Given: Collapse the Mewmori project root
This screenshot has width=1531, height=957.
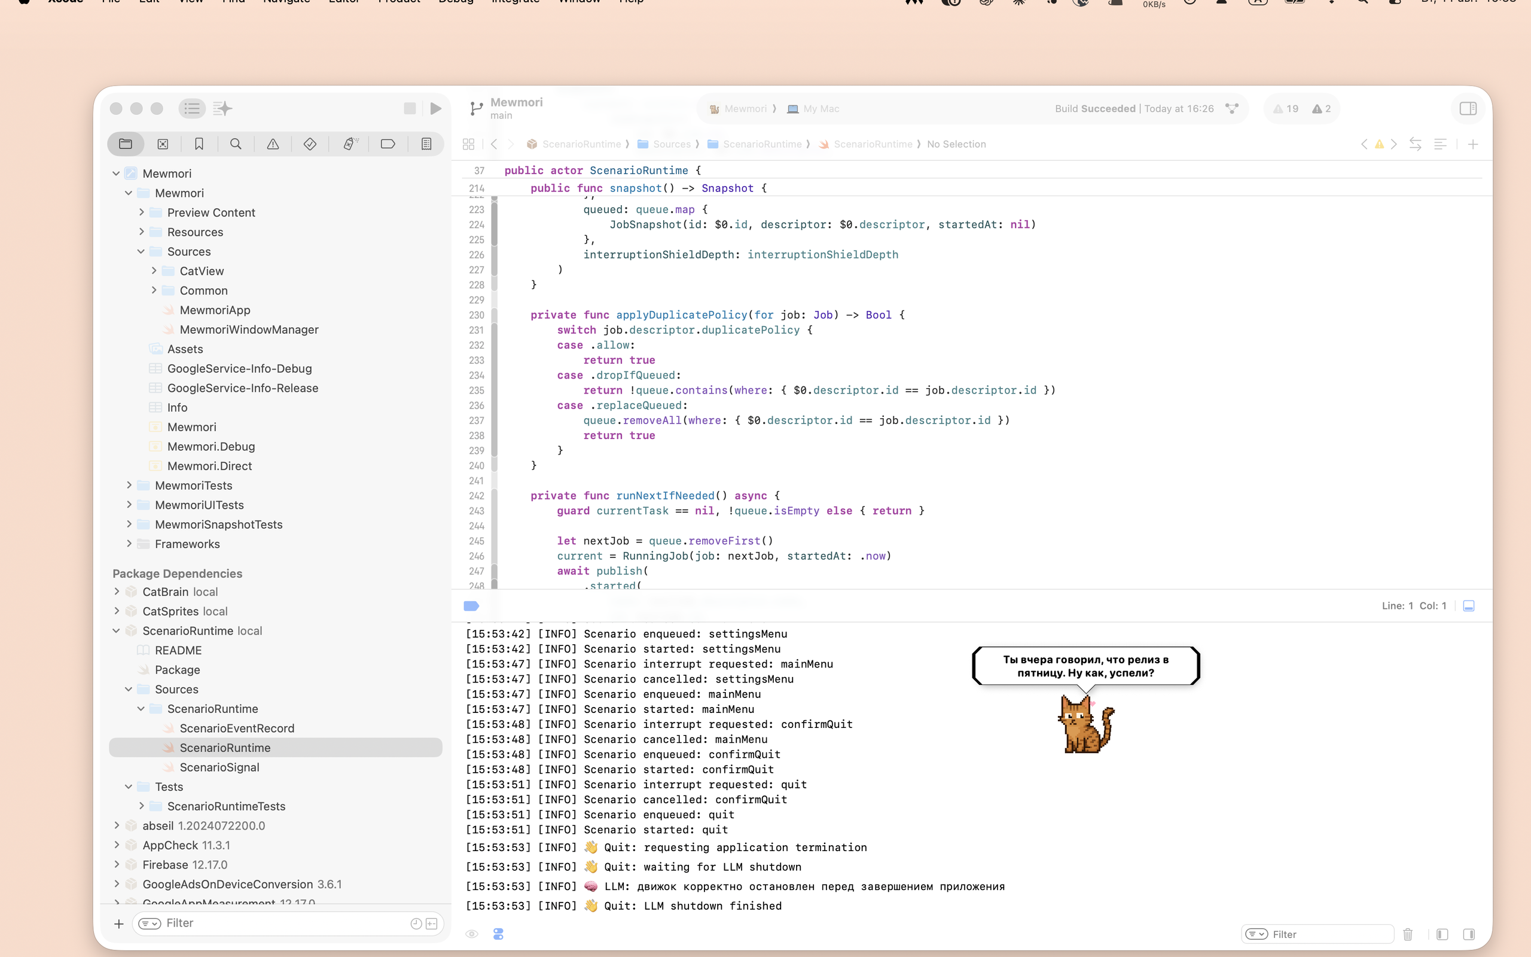Looking at the screenshot, I should 116,173.
